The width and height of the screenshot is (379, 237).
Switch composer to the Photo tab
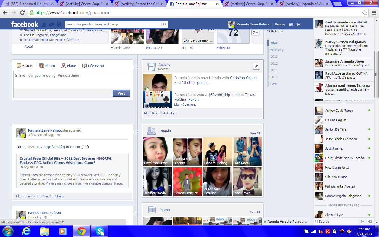pyautogui.click(x=47, y=66)
